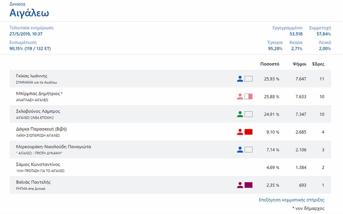Select the half-pink party box for Μπίρμπας
The width and height of the screenshot is (343, 214).
tap(248, 97)
